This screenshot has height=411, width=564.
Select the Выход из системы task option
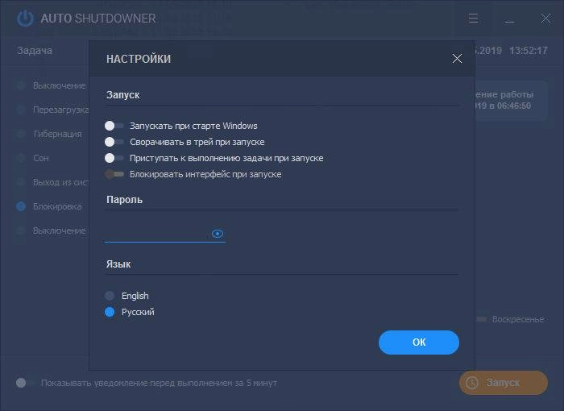[x=52, y=182]
